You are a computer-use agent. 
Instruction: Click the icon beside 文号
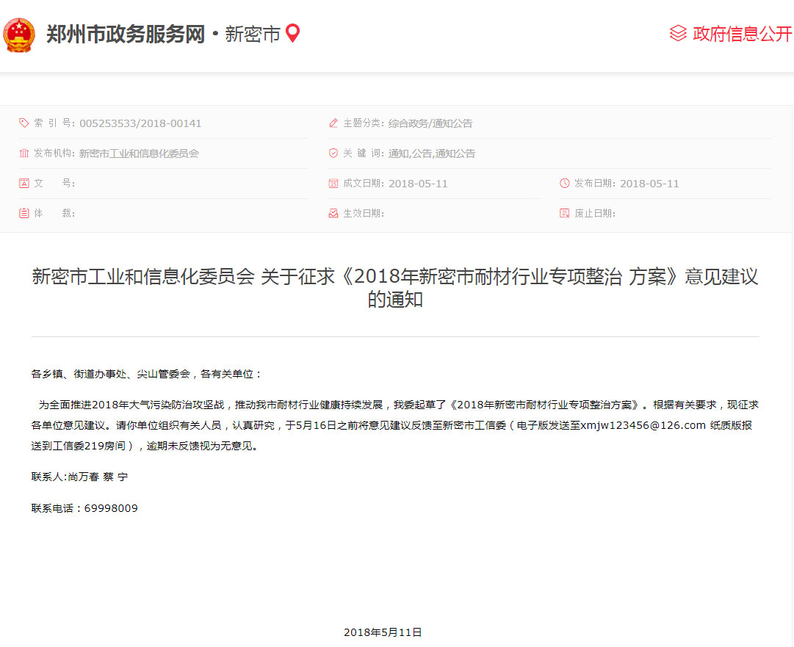tap(24, 184)
